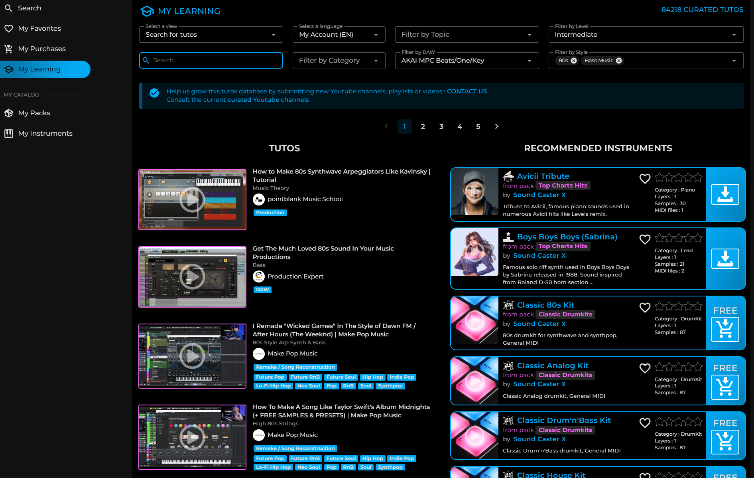Rate Avicii Tribute with the star rating
Viewport: 754px width, 478px height.
(x=679, y=178)
